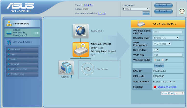
Task: Click the No Device text
Action: click(102, 69)
